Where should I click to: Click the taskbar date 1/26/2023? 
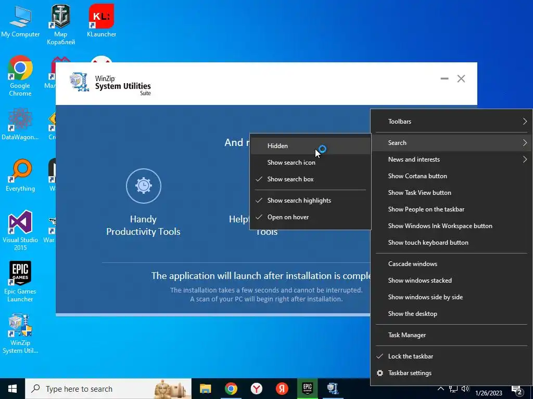click(488, 393)
